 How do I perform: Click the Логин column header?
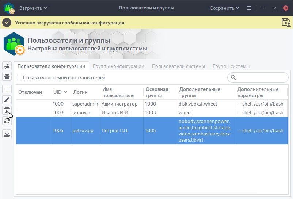85,92
